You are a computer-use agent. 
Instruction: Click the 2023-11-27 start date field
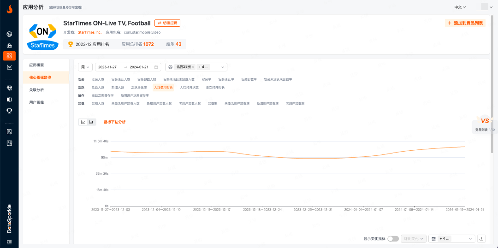[108, 67]
